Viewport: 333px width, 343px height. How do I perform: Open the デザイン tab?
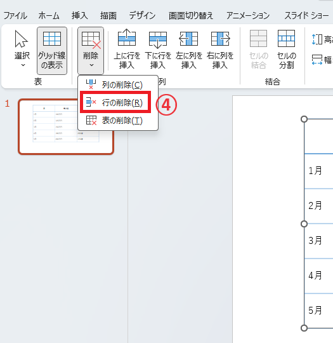tap(142, 16)
